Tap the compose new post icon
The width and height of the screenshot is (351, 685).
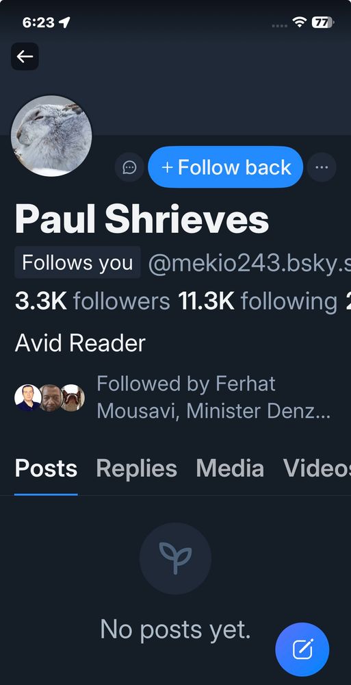click(x=302, y=649)
